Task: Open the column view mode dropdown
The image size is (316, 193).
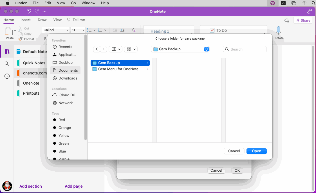Action: click(x=115, y=49)
